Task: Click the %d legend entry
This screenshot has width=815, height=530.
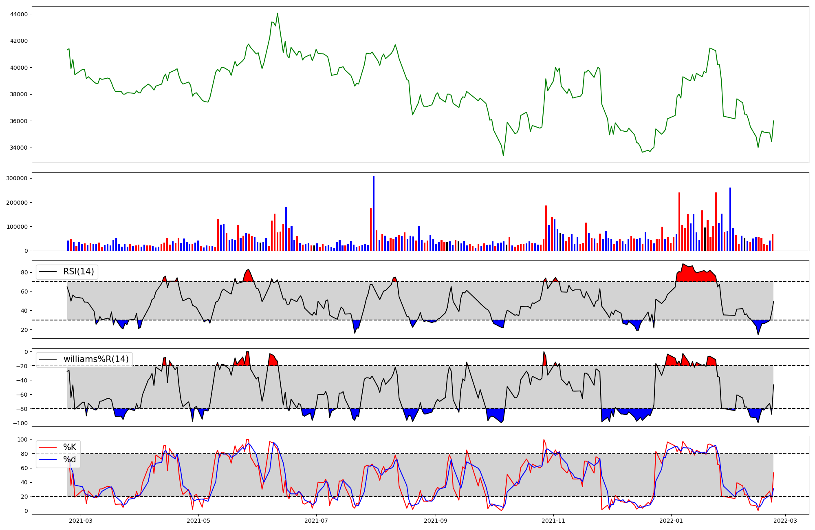Action: [70, 459]
